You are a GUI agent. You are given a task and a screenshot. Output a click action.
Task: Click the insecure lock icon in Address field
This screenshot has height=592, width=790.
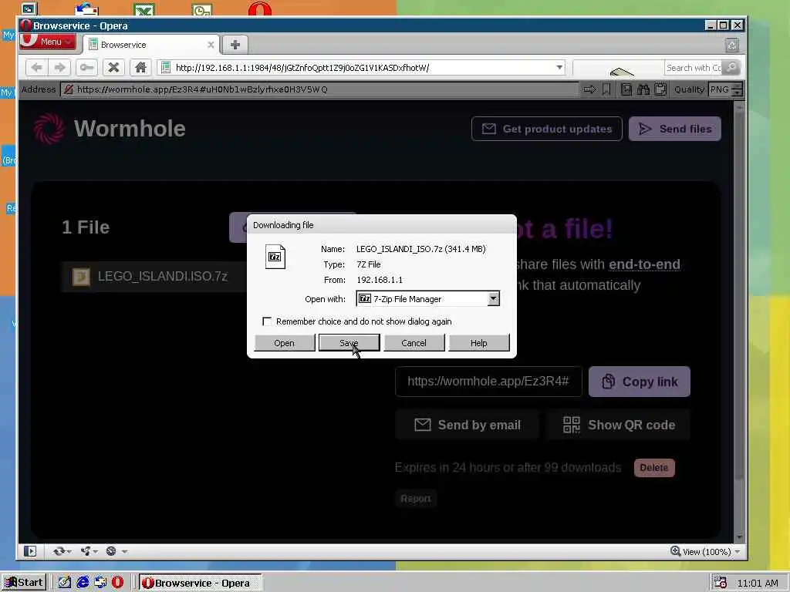tap(69, 89)
